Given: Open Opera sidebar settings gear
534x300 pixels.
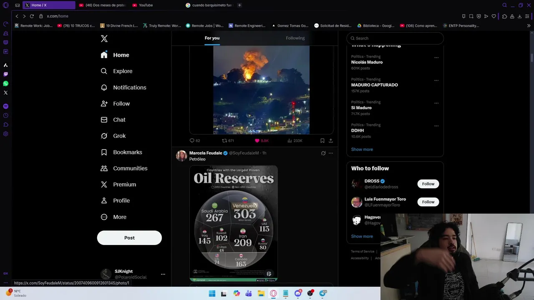Looking at the screenshot, I should click(6, 134).
